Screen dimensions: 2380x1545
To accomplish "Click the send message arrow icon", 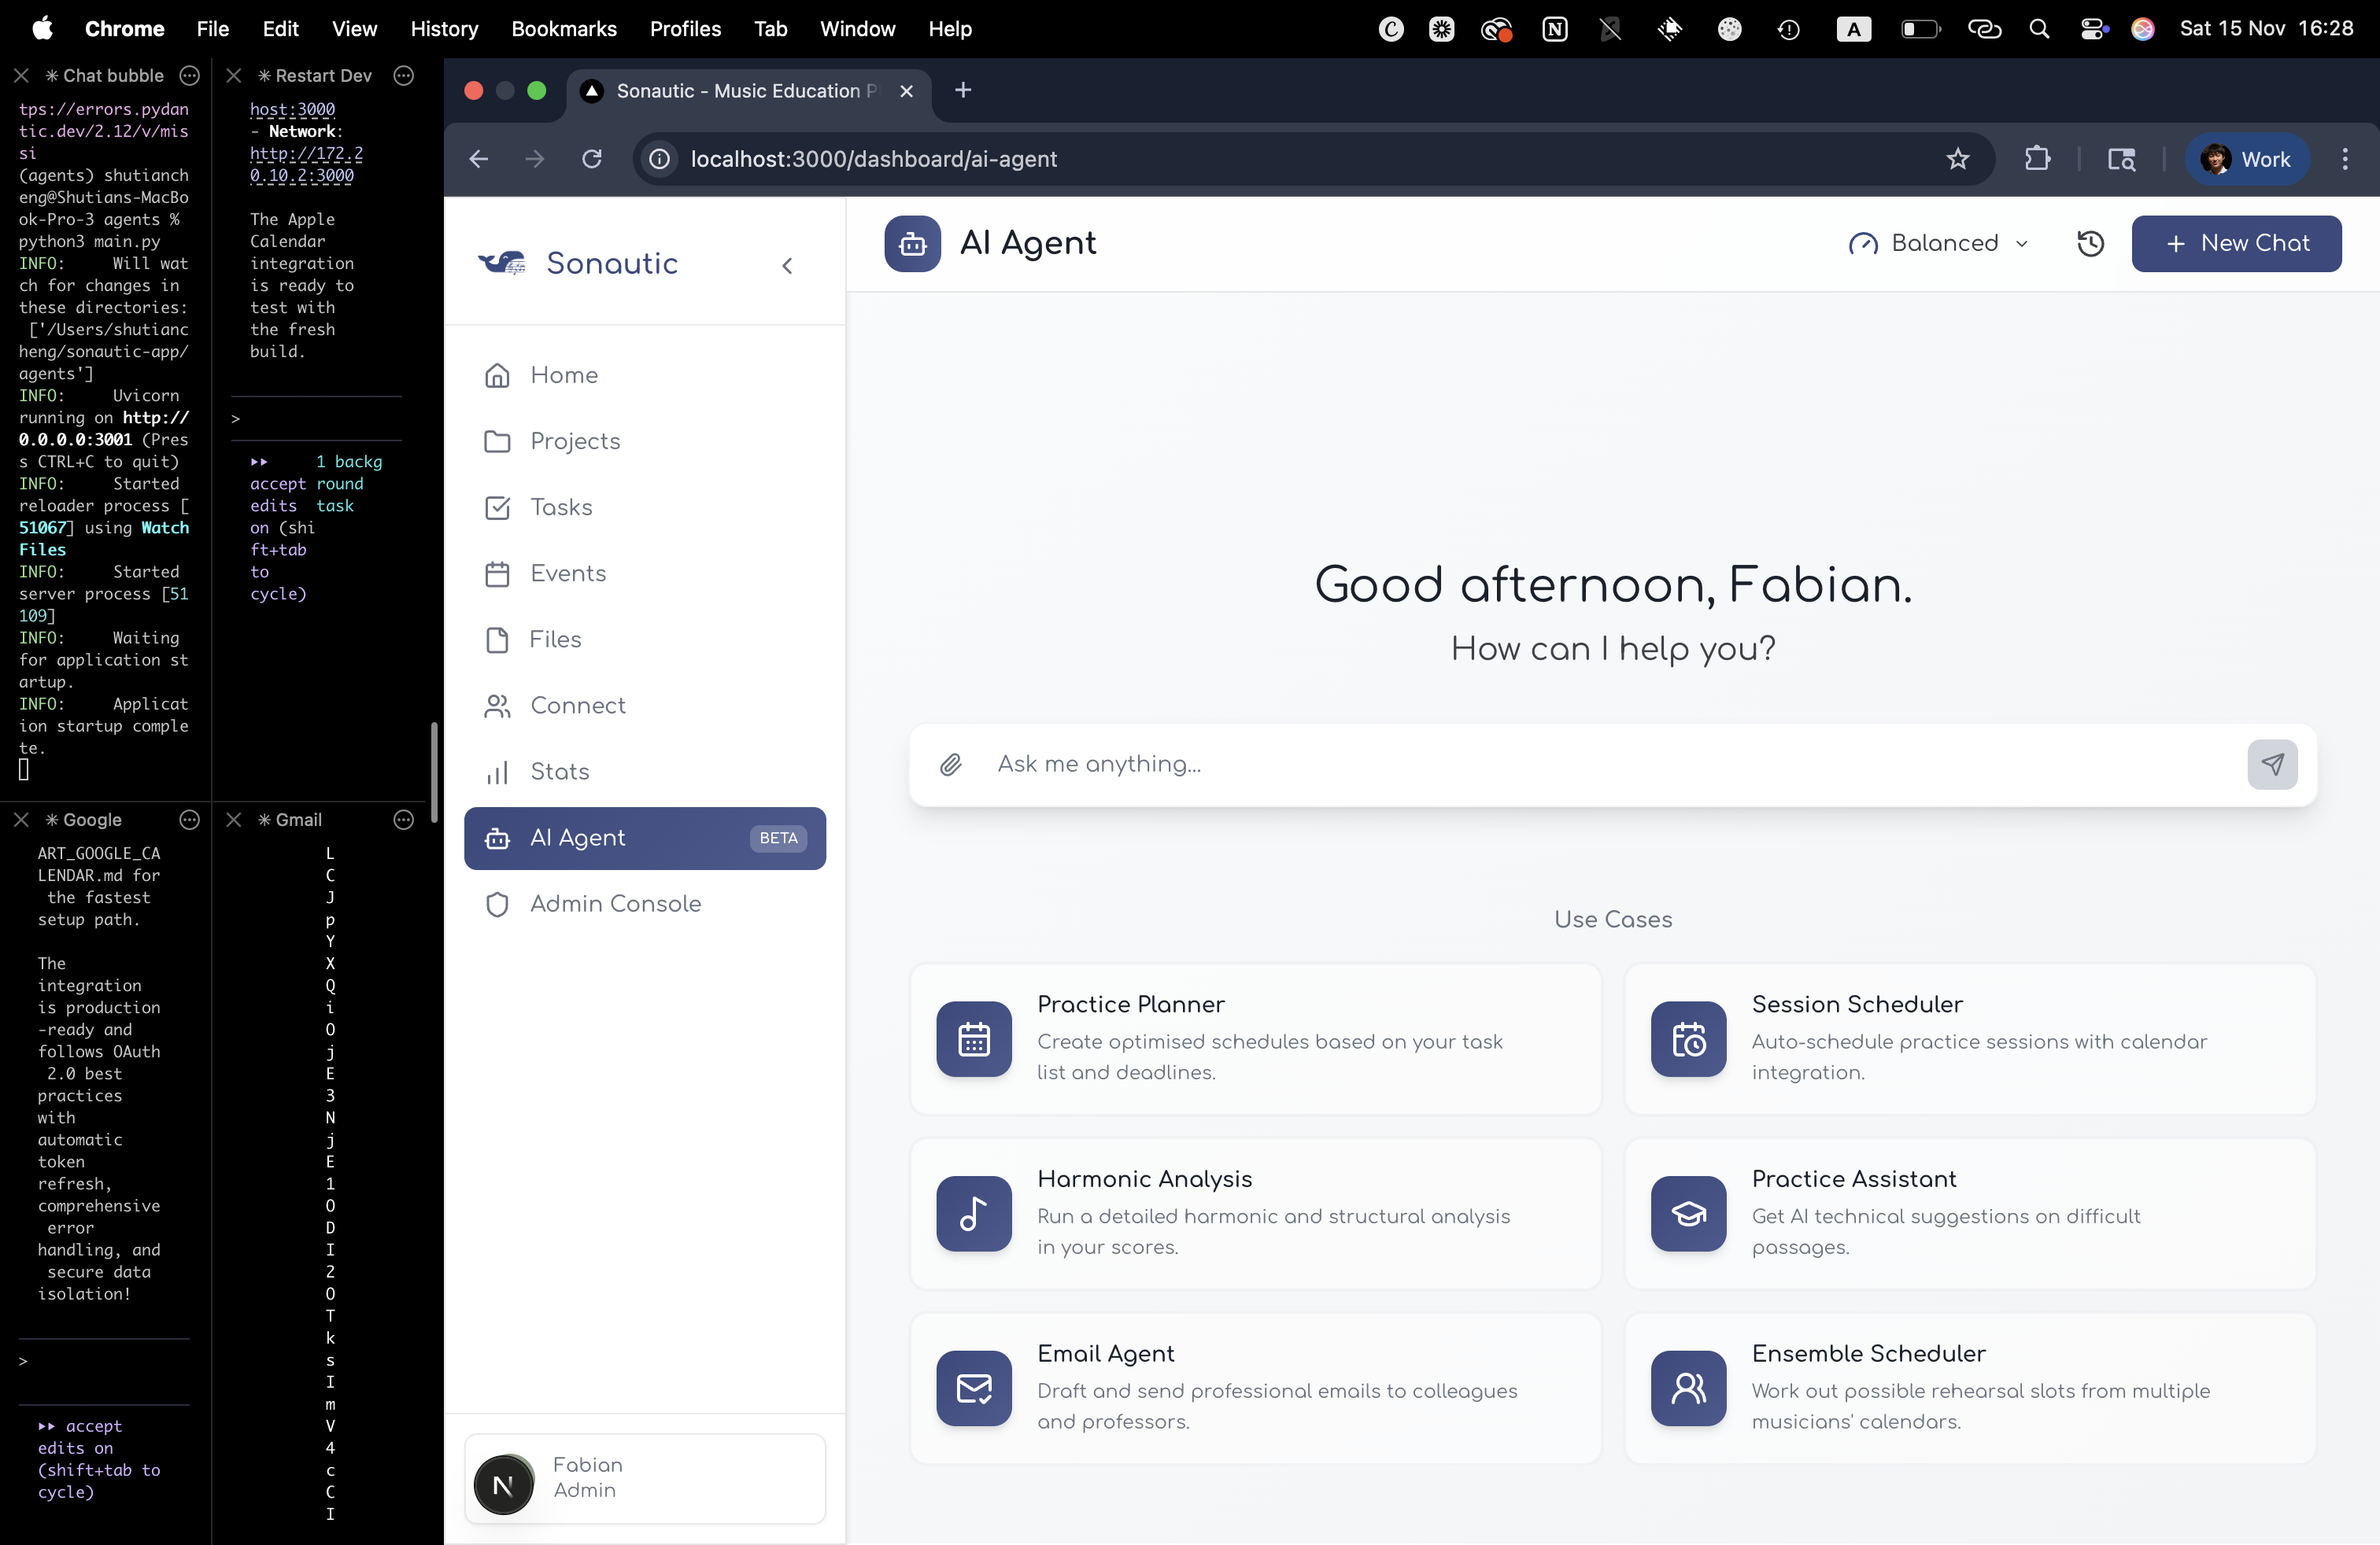I will [x=2272, y=765].
